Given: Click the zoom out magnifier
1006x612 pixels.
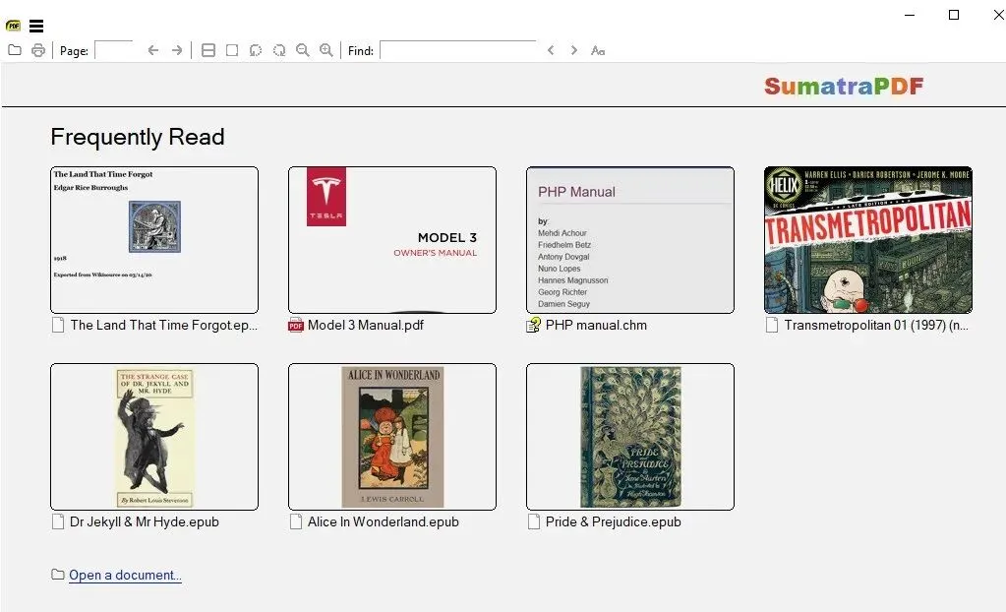Looking at the screenshot, I should tap(303, 50).
